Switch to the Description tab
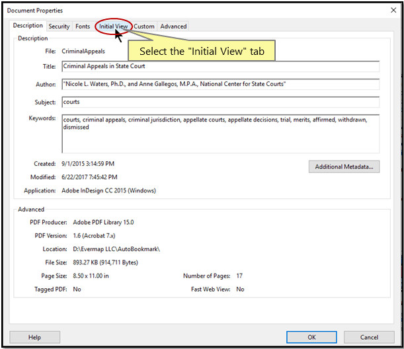Image resolution: width=404 pixels, height=349 pixels. [x=28, y=26]
